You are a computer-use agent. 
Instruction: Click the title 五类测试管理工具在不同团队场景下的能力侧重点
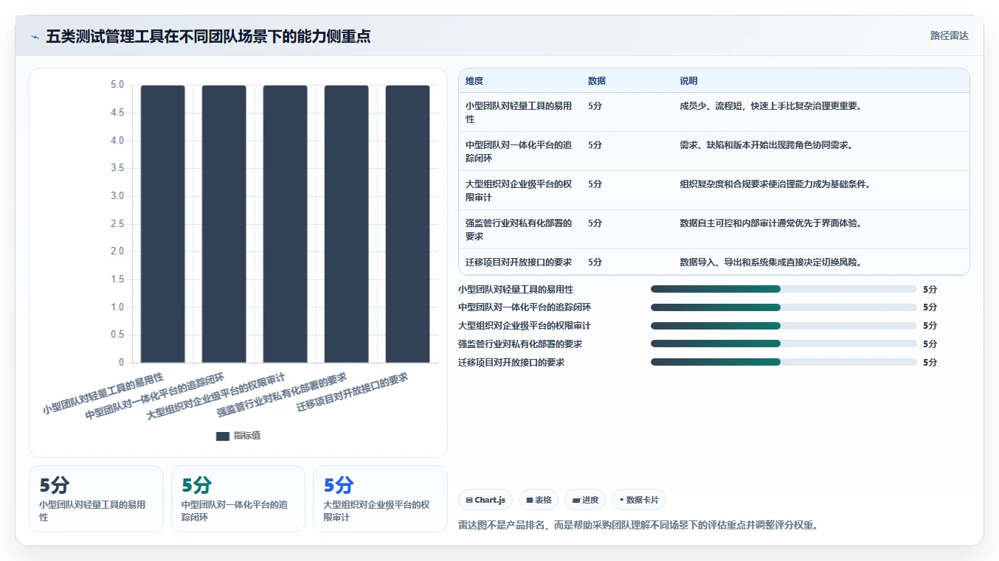209,36
